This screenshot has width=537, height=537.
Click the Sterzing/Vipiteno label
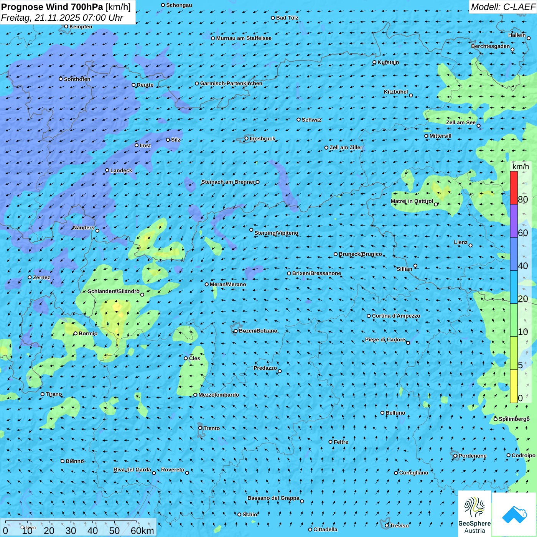pos(276,233)
